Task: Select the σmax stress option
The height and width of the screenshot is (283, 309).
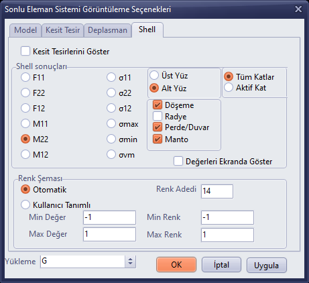Action: pos(111,123)
